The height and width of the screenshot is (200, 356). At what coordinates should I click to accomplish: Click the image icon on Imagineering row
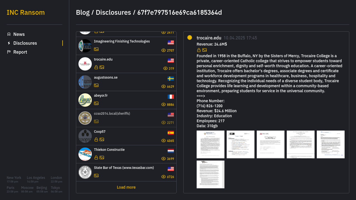(96, 49)
